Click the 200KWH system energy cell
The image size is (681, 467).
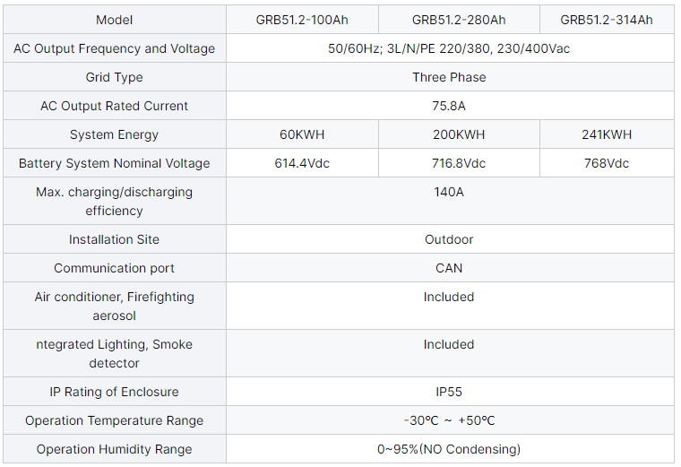[458, 134]
